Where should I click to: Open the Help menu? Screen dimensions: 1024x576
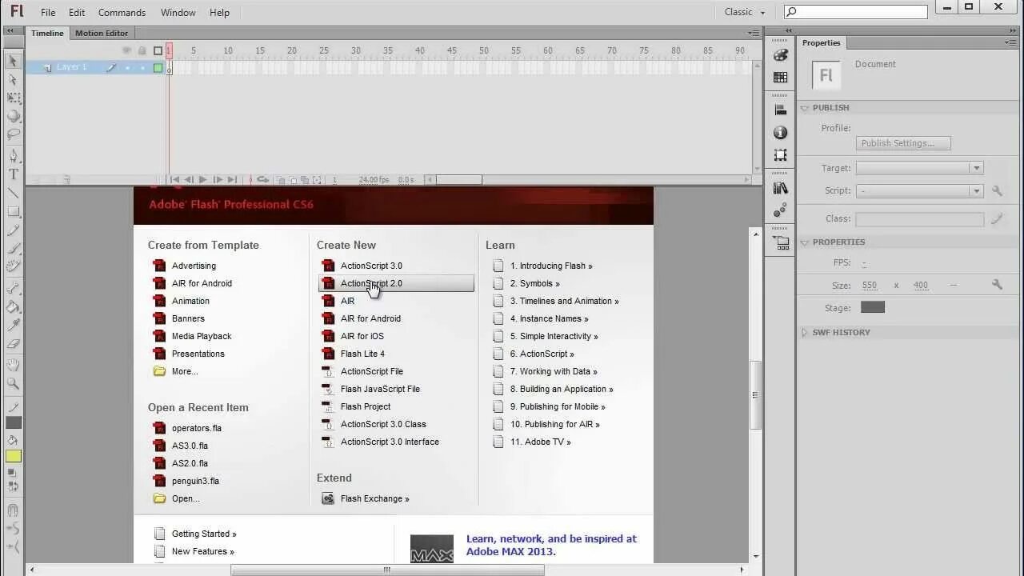click(x=219, y=12)
